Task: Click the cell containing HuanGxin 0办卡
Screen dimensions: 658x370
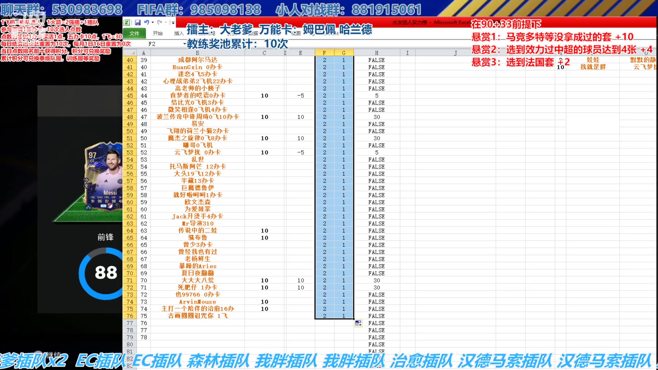Action: [197, 67]
